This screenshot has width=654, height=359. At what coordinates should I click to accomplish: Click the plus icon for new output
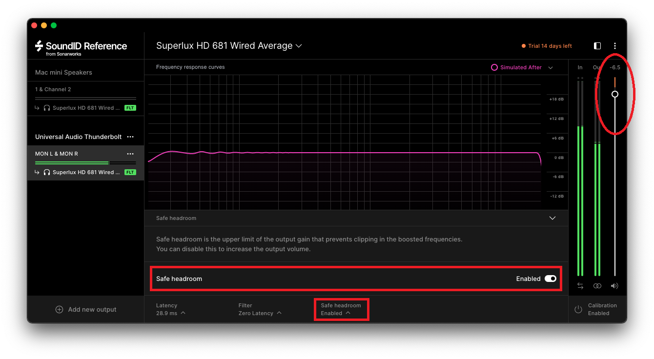(60, 309)
